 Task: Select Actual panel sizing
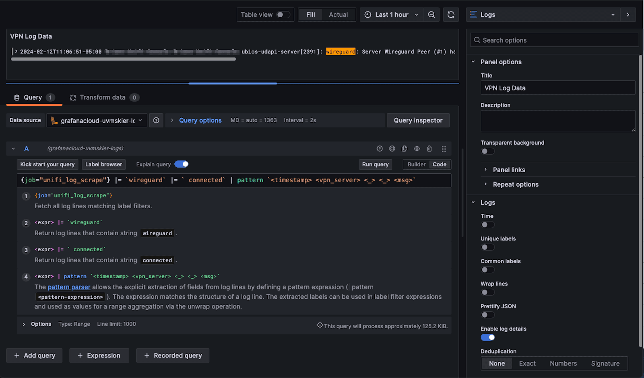click(x=338, y=14)
